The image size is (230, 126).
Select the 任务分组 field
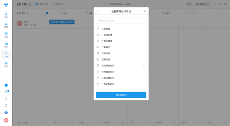coord(121,53)
